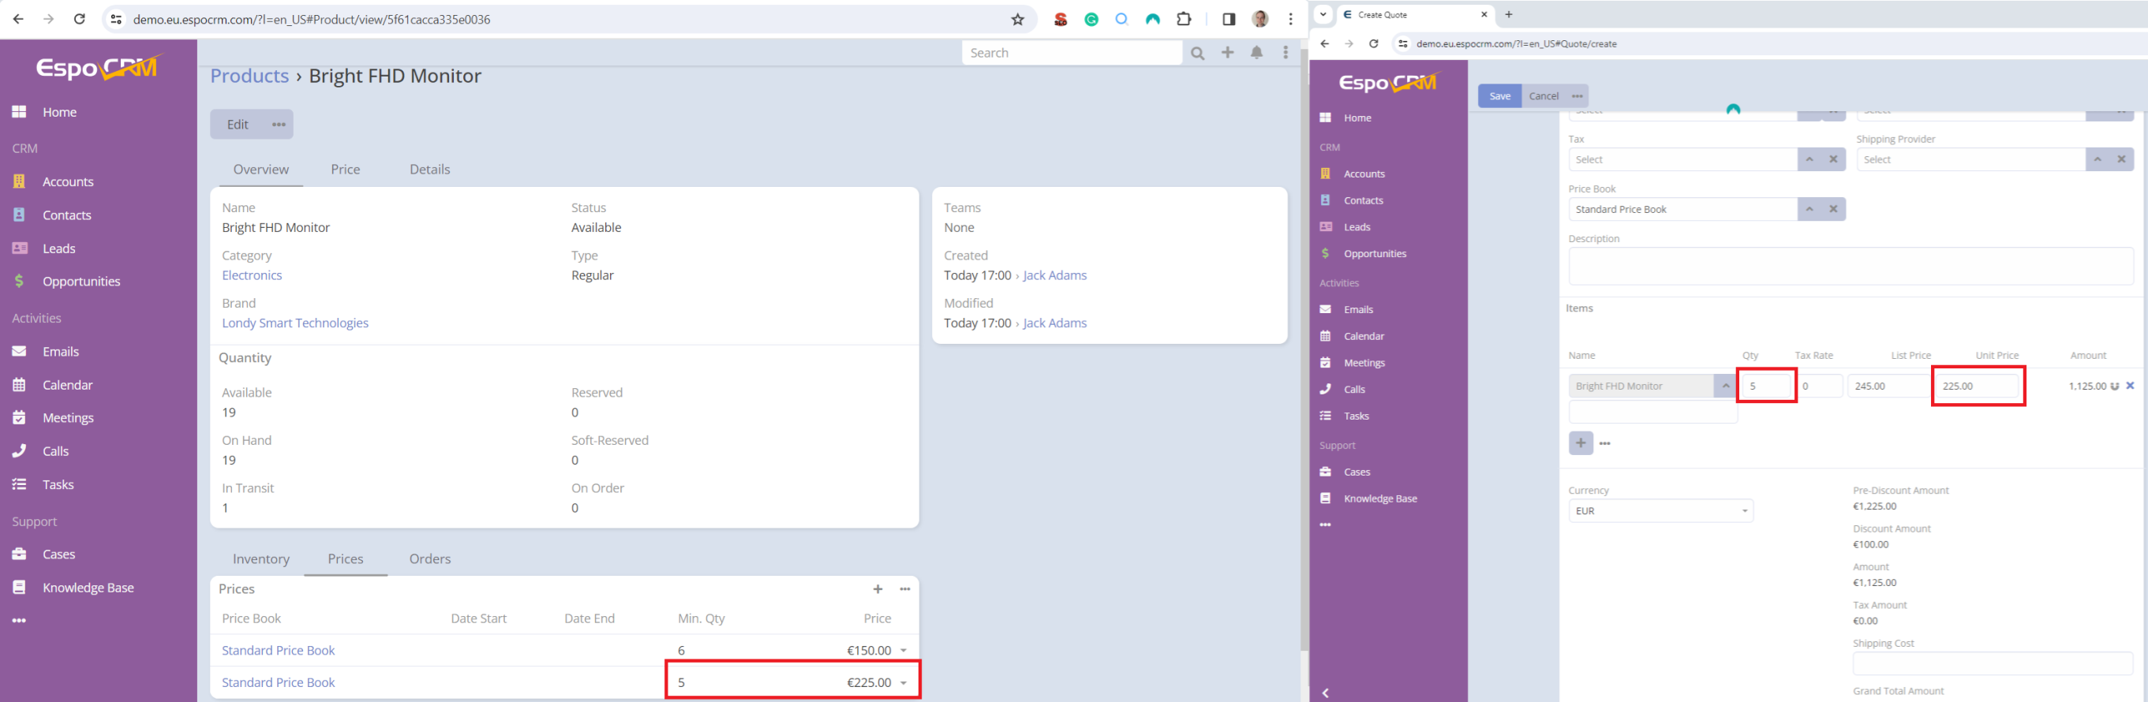Screen dimensions: 2148x702
Task: Click the search magnifier icon in the top bar
Action: coord(1197,54)
